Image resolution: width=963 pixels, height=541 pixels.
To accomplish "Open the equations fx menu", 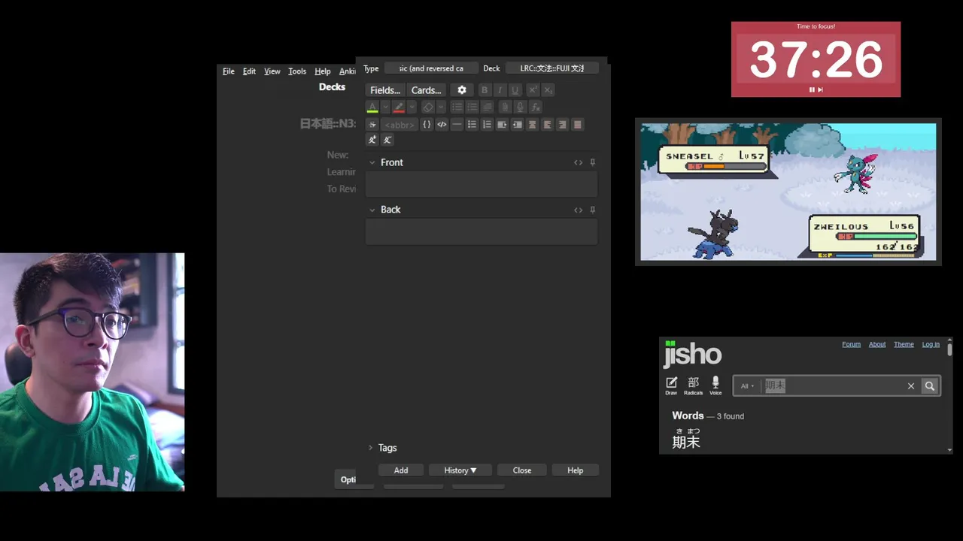I will click(536, 107).
